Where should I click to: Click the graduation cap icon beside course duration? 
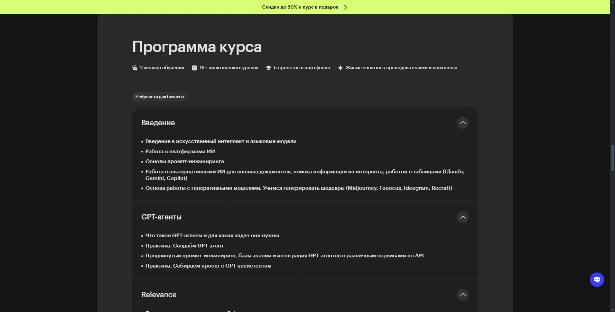134,68
